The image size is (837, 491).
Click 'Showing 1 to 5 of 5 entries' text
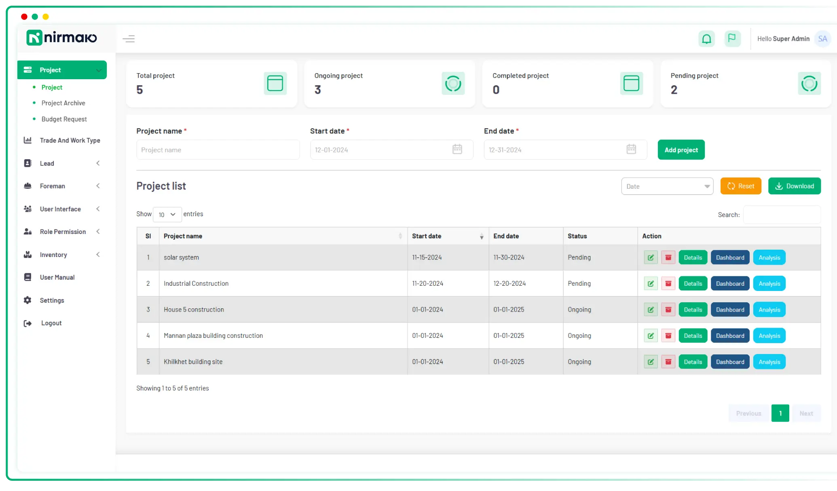pos(172,388)
